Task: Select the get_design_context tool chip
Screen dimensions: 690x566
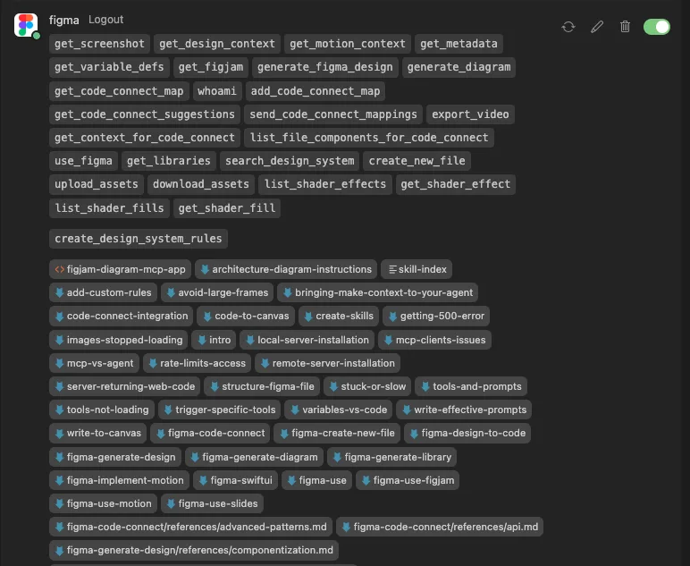Action: (217, 44)
